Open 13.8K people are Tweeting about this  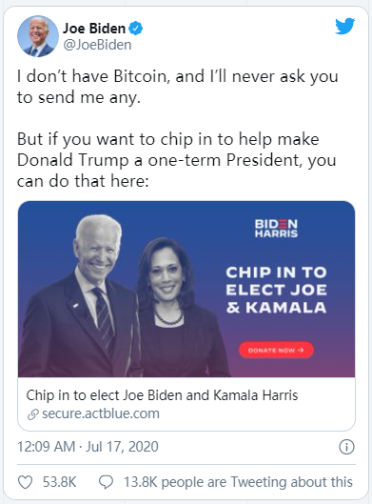tap(238, 482)
